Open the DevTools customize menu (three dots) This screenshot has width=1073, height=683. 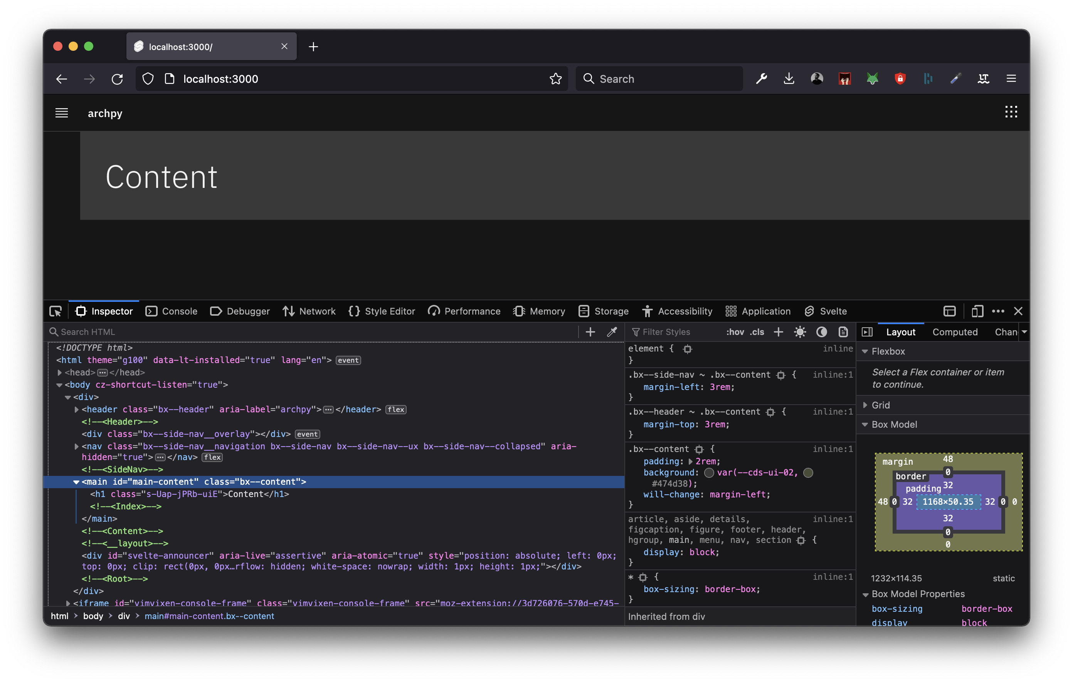(998, 311)
